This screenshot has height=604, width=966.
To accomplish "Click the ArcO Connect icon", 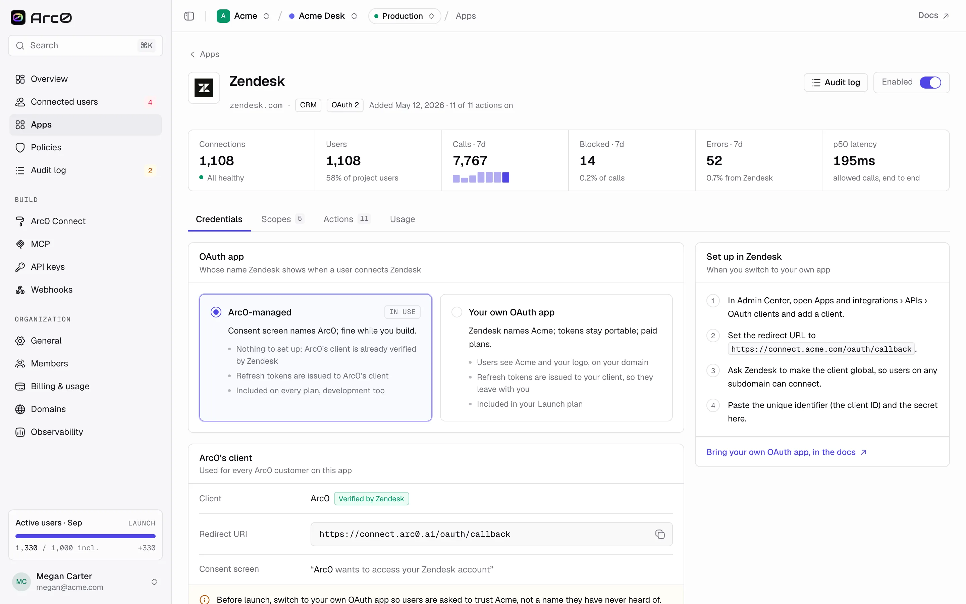I will point(20,221).
